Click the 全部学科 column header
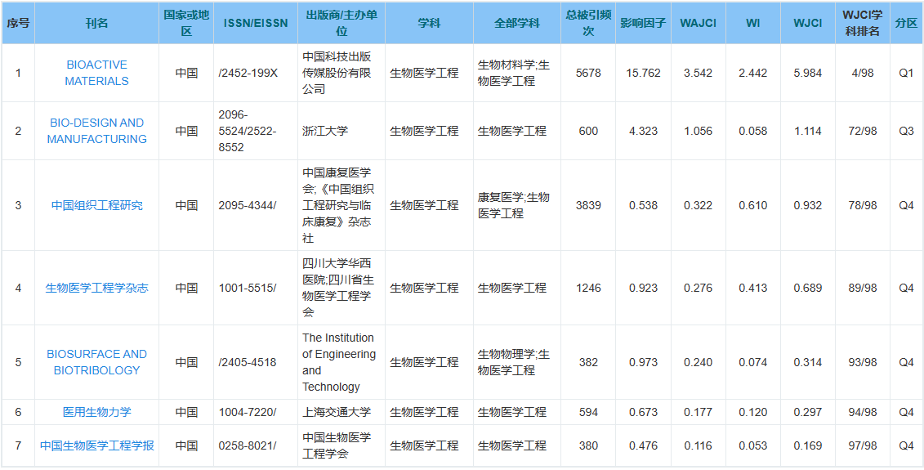The image size is (924, 470). point(516,23)
